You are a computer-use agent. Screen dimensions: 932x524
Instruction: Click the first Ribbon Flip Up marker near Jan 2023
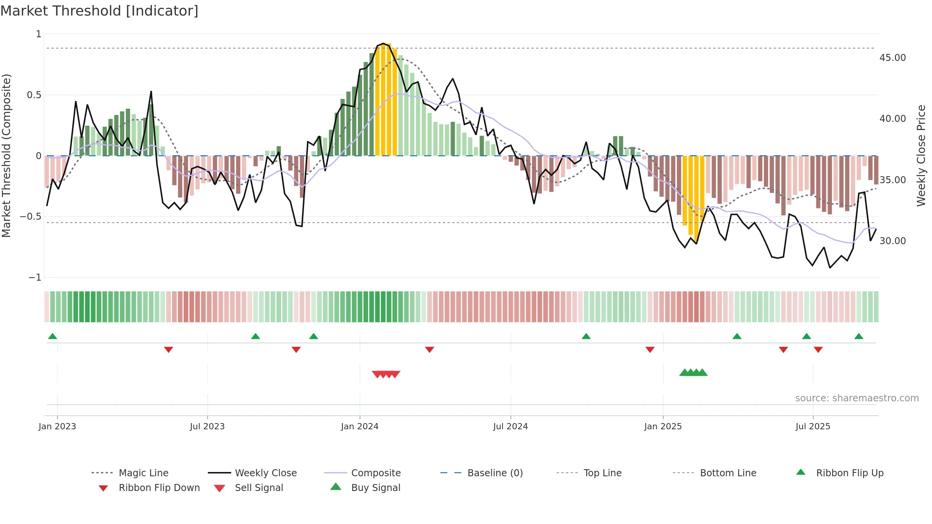pos(52,336)
